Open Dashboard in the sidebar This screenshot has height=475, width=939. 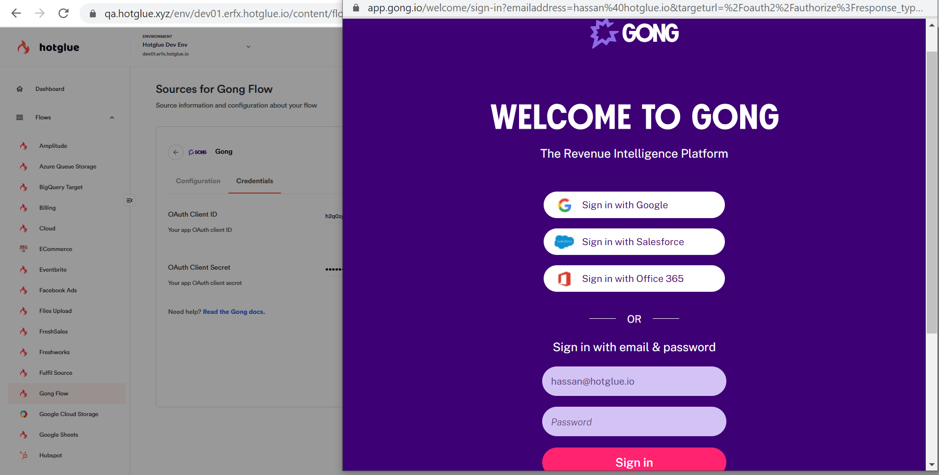(50, 89)
